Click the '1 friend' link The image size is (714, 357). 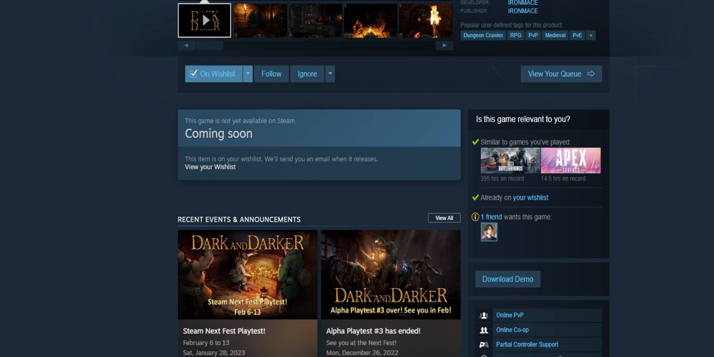click(491, 217)
